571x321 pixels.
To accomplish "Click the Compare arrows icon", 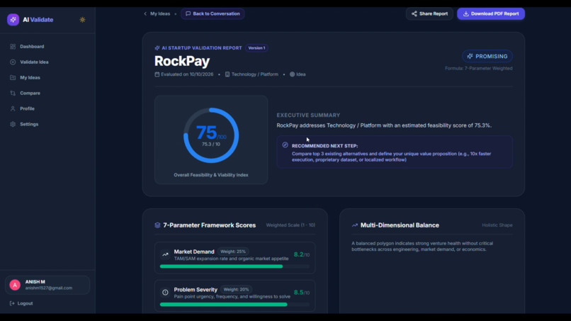I will pos(13,94).
